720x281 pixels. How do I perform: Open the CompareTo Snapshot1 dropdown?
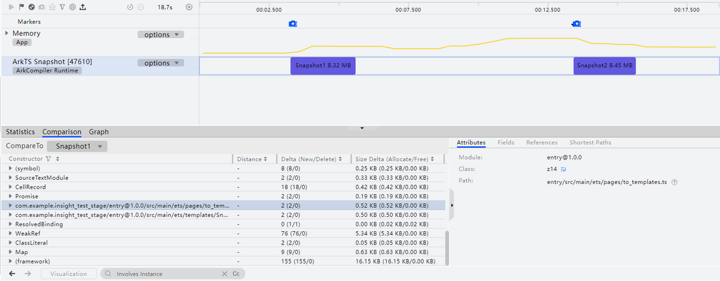(77, 146)
